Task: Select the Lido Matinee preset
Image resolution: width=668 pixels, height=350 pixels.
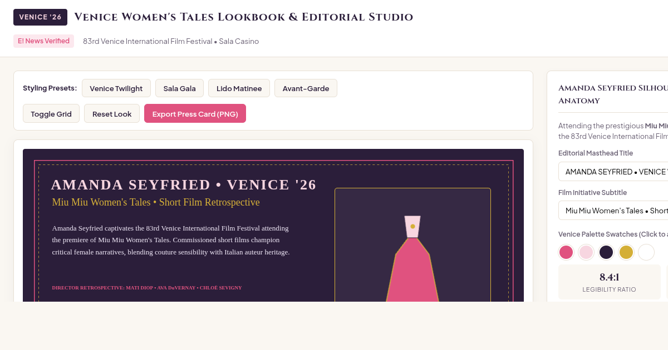Action: click(x=239, y=88)
